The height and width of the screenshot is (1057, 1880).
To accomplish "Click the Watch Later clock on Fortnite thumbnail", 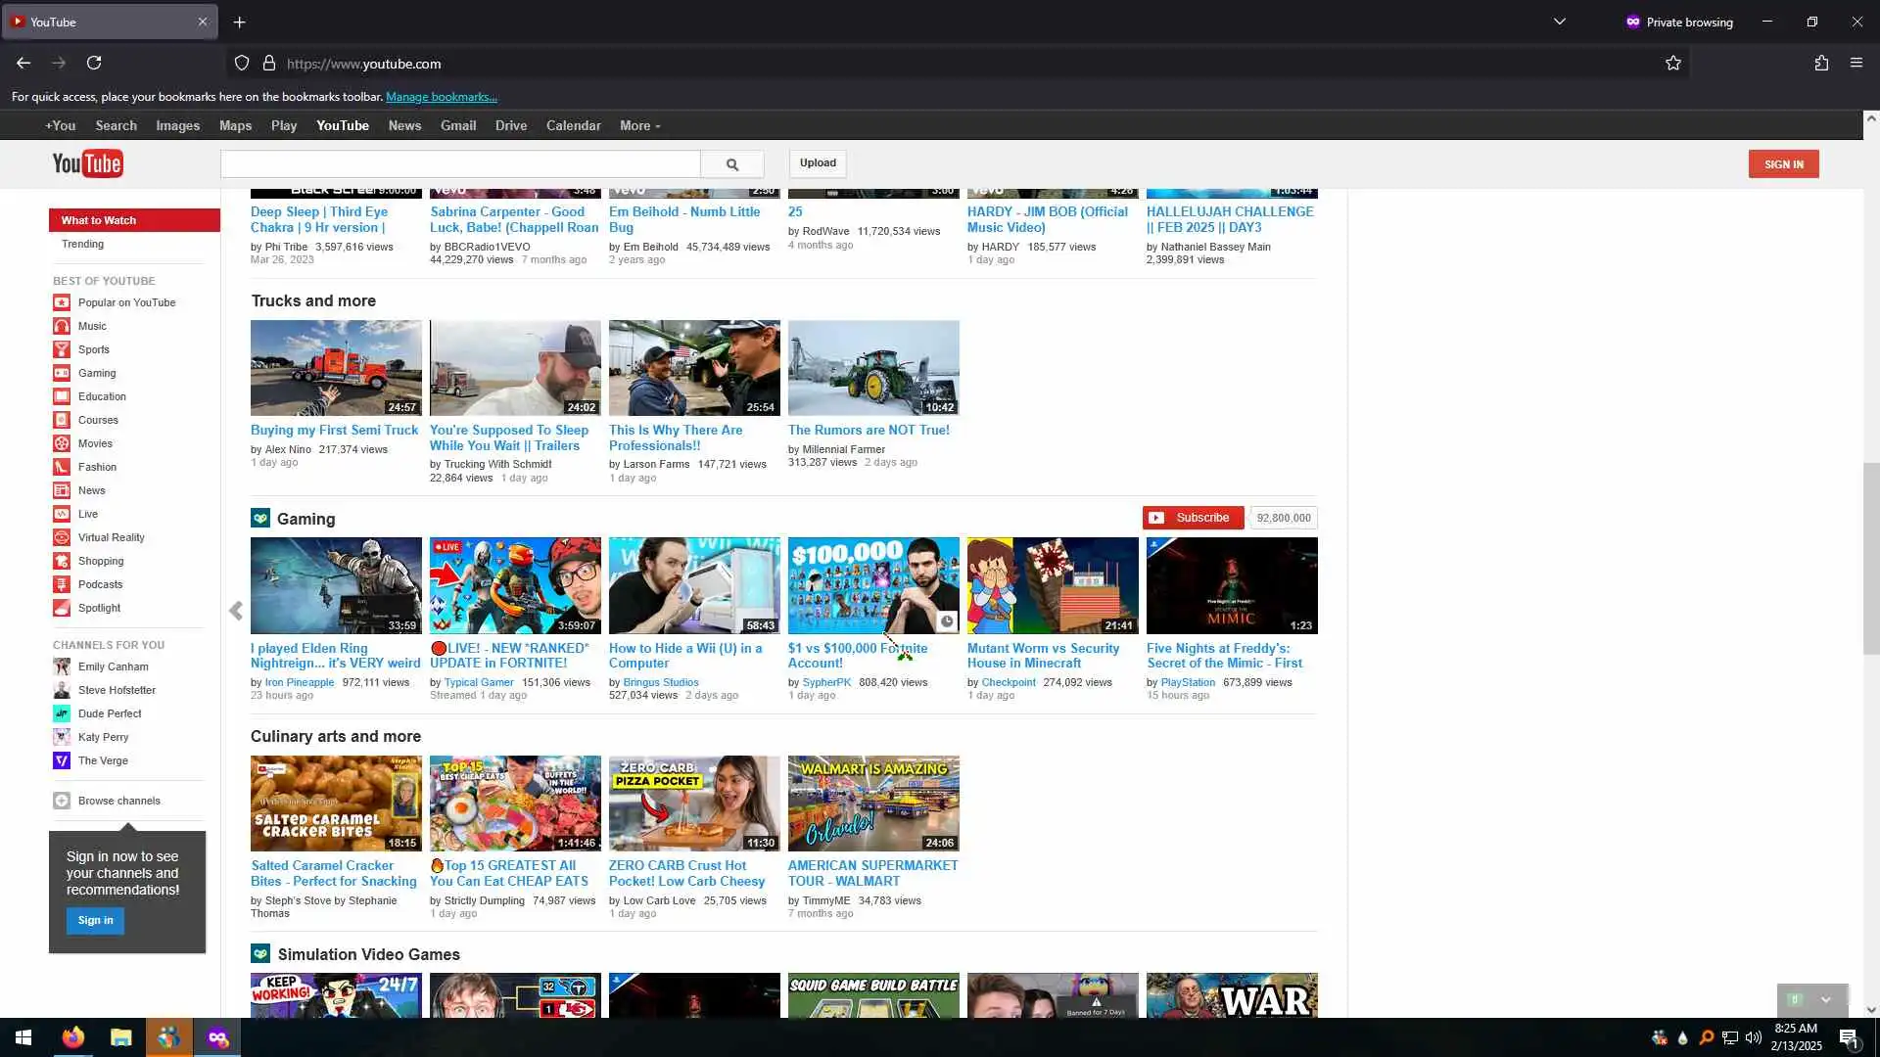I will click(x=947, y=621).
